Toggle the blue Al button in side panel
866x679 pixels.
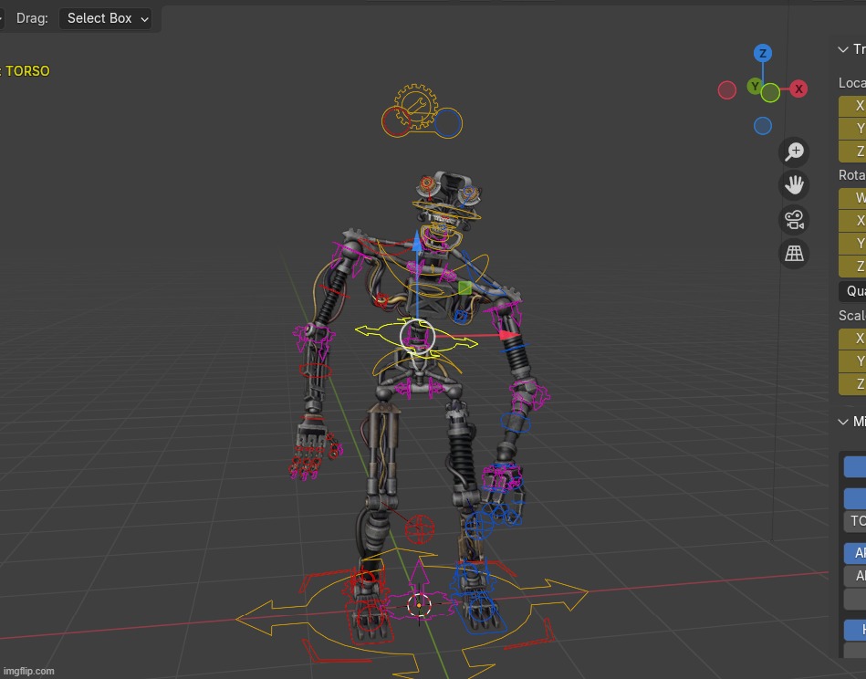[855, 553]
